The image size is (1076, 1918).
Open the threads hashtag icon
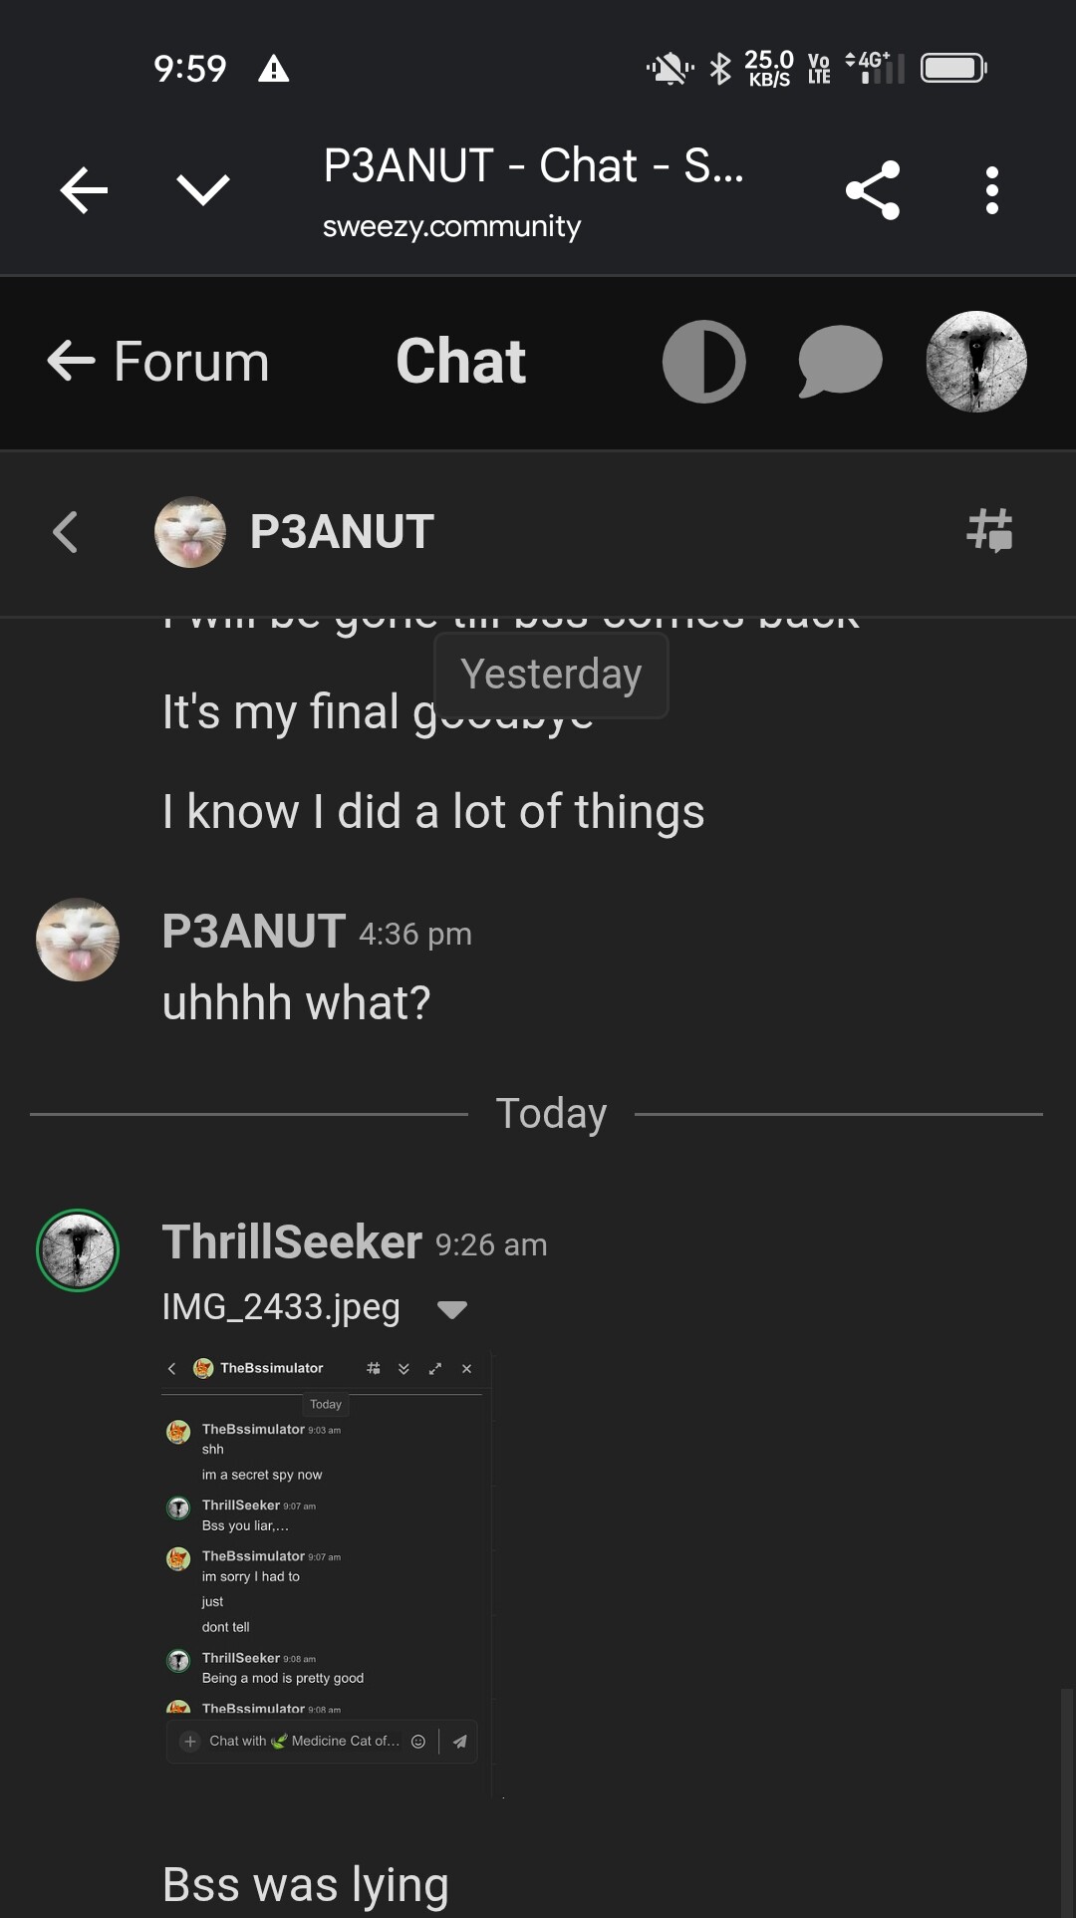tap(989, 530)
